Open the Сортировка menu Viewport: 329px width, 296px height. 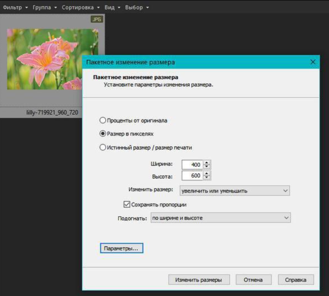tap(81, 7)
